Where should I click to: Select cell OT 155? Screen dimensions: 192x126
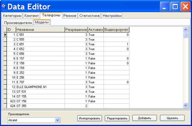tap(40, 96)
